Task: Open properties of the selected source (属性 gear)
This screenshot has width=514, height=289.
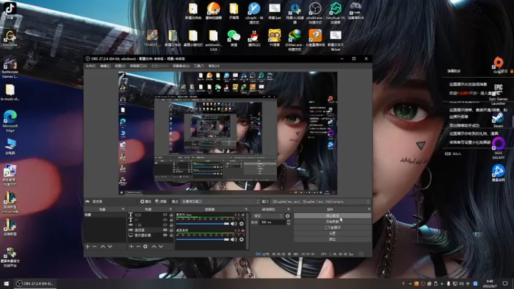Action: (146, 202)
